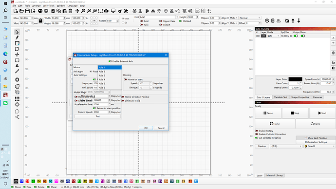Toggle Enable External Axis switch
The image size is (336, 189).
click(110, 61)
